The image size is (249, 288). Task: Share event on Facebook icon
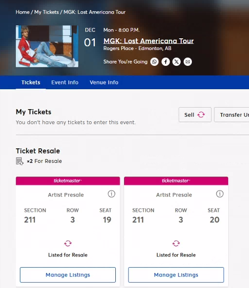tap(166, 62)
